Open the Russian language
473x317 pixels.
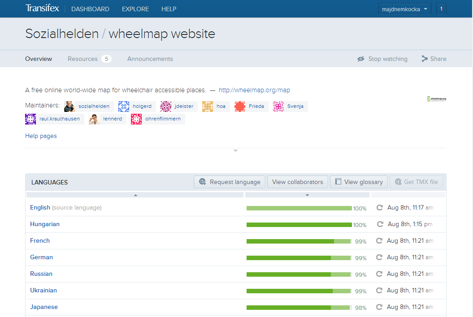pyautogui.click(x=41, y=274)
